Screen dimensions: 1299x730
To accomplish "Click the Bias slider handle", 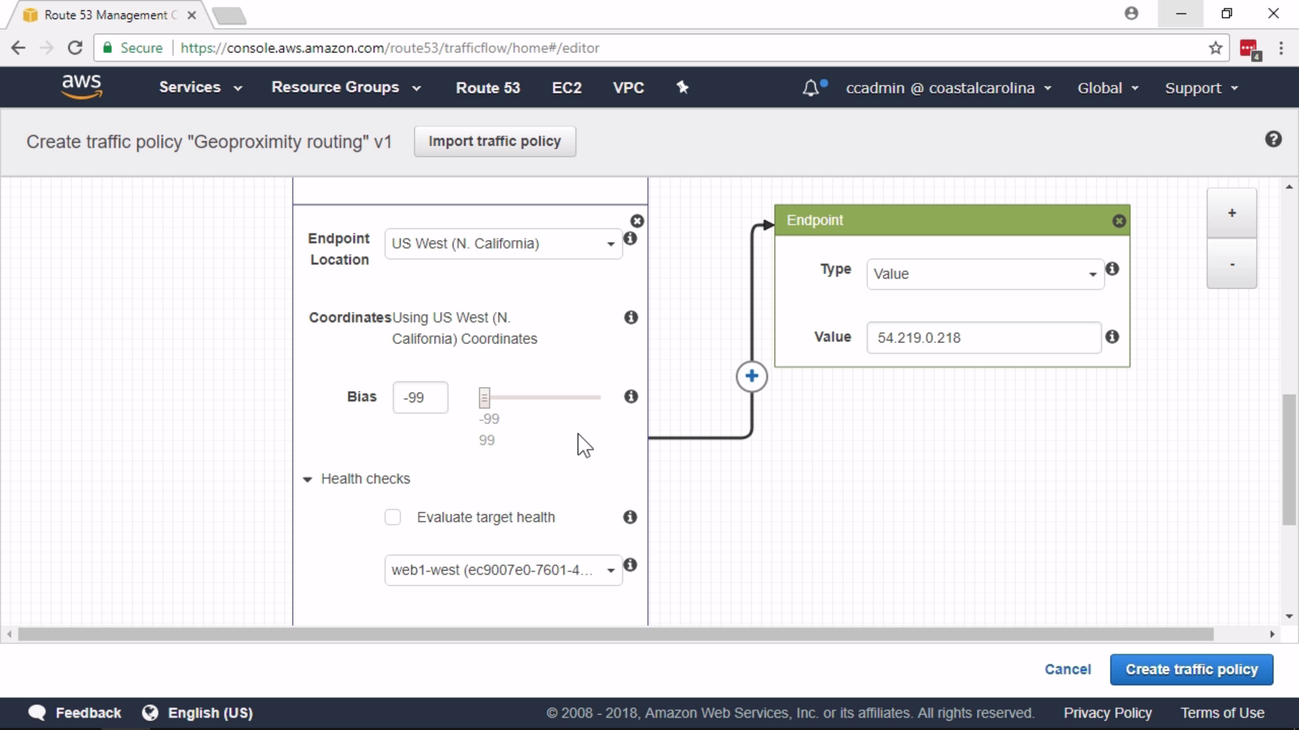I will click(x=484, y=397).
